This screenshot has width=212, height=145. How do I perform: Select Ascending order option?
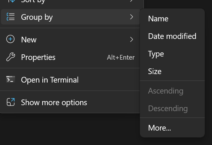tap(165, 91)
